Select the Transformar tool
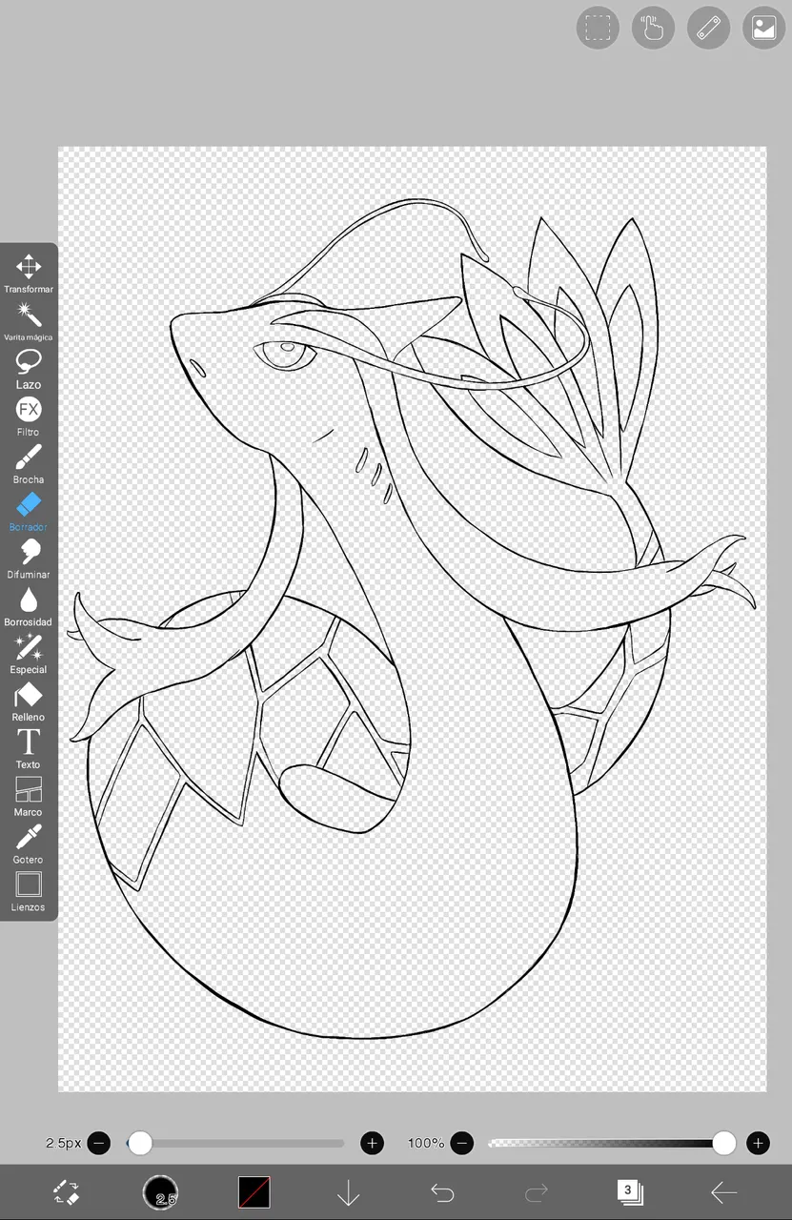Viewport: 792px width, 1220px height. (x=29, y=273)
